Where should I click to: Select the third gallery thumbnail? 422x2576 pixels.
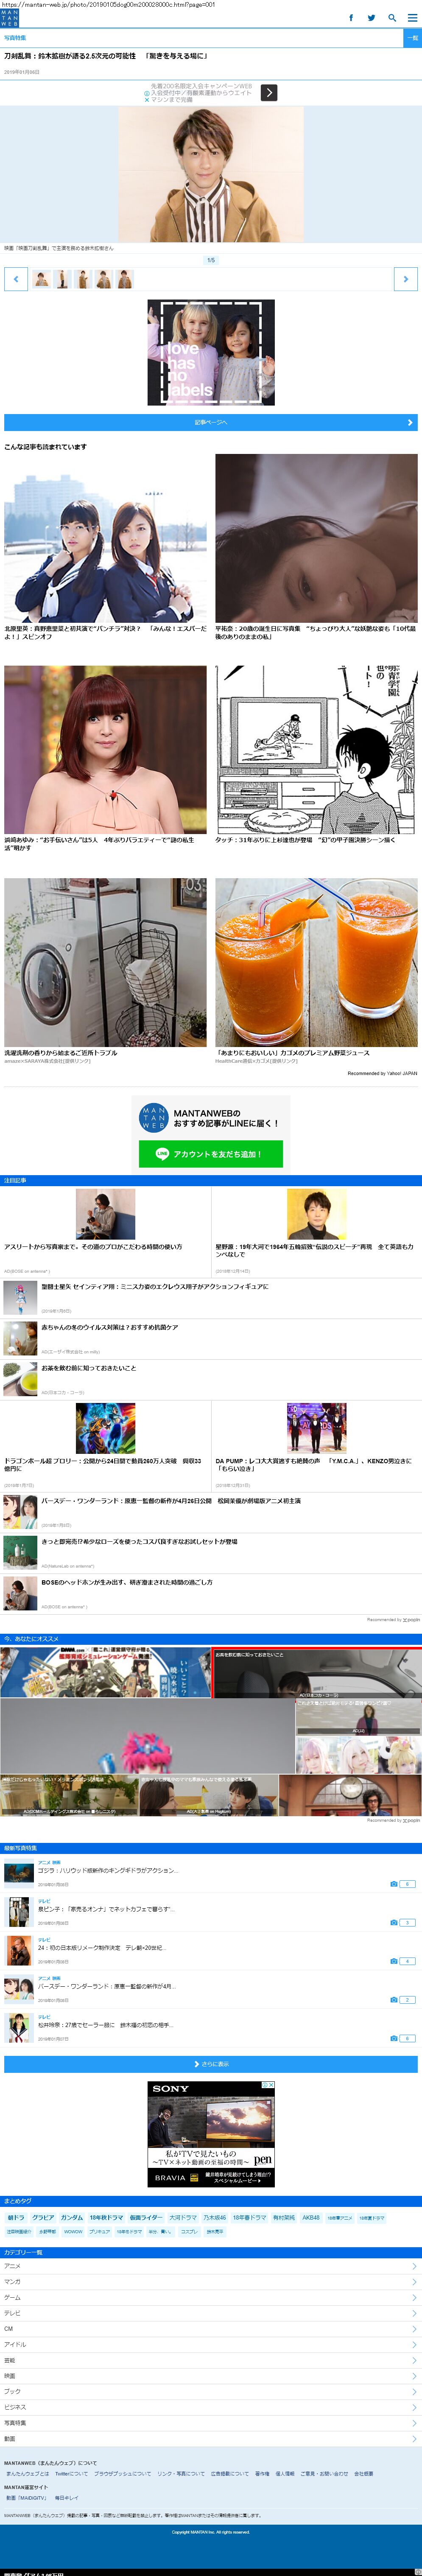pyautogui.click(x=83, y=279)
